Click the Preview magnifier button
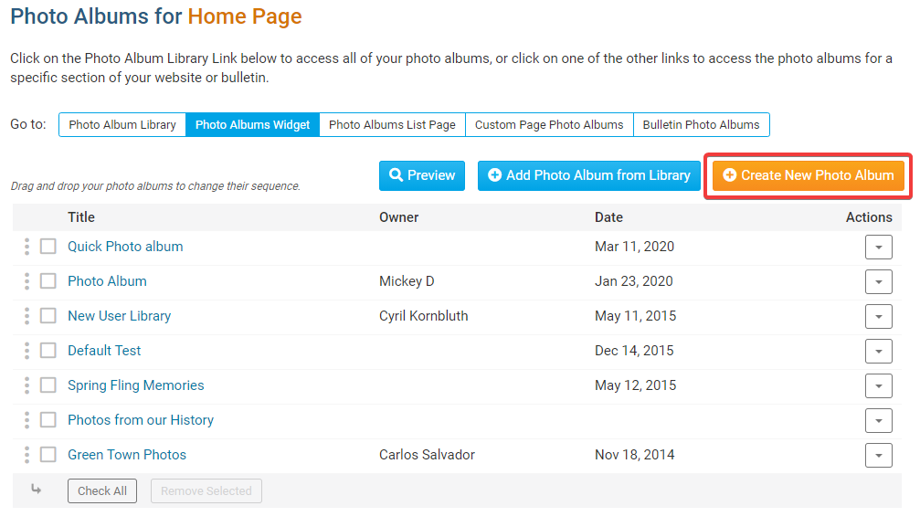 (x=422, y=175)
